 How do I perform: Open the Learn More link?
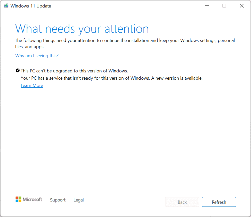pyautogui.click(x=32, y=85)
